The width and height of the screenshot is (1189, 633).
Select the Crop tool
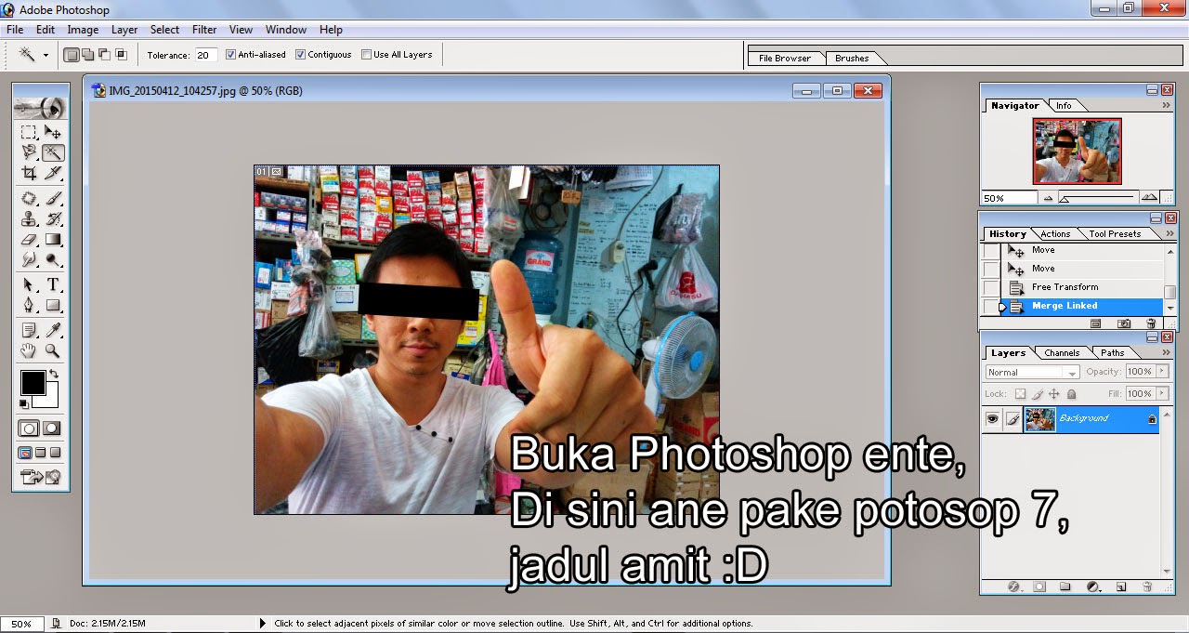29,173
